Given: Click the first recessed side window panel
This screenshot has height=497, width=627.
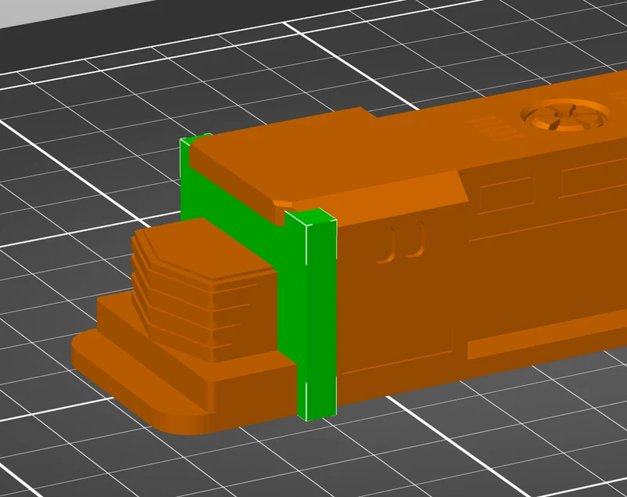Looking at the screenshot, I should (x=507, y=193).
